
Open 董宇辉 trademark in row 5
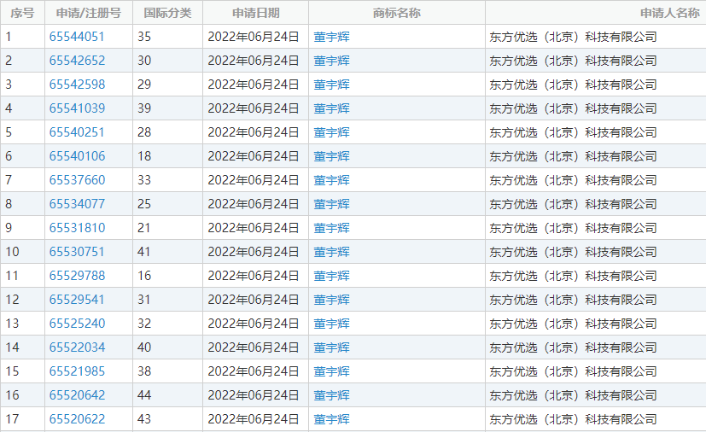pyautogui.click(x=332, y=132)
